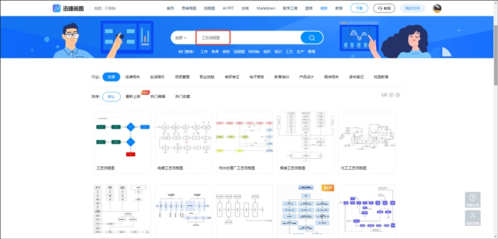Screen dimensions: 498x239
Task: Sort templates by 默认
Action: click(x=112, y=97)
